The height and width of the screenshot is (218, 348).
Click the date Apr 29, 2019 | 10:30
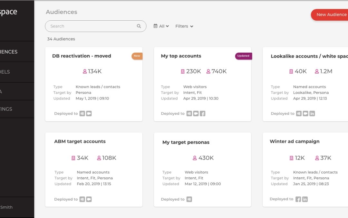(201, 98)
